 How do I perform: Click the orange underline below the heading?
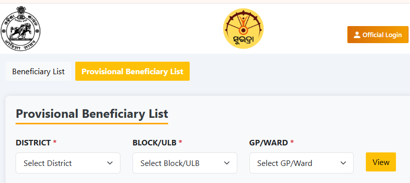[92, 123]
